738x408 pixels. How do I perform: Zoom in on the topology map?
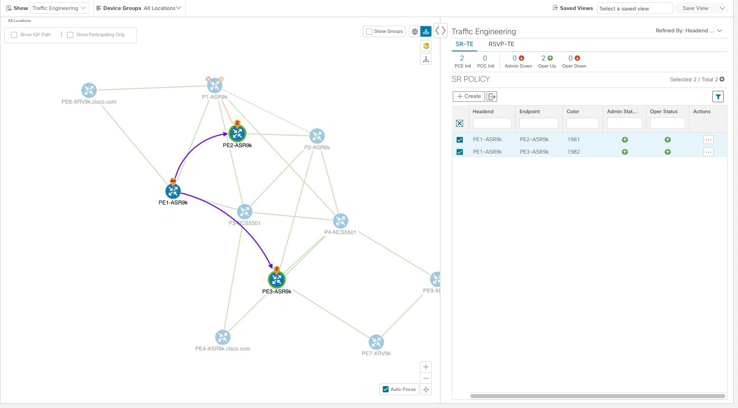[426, 367]
